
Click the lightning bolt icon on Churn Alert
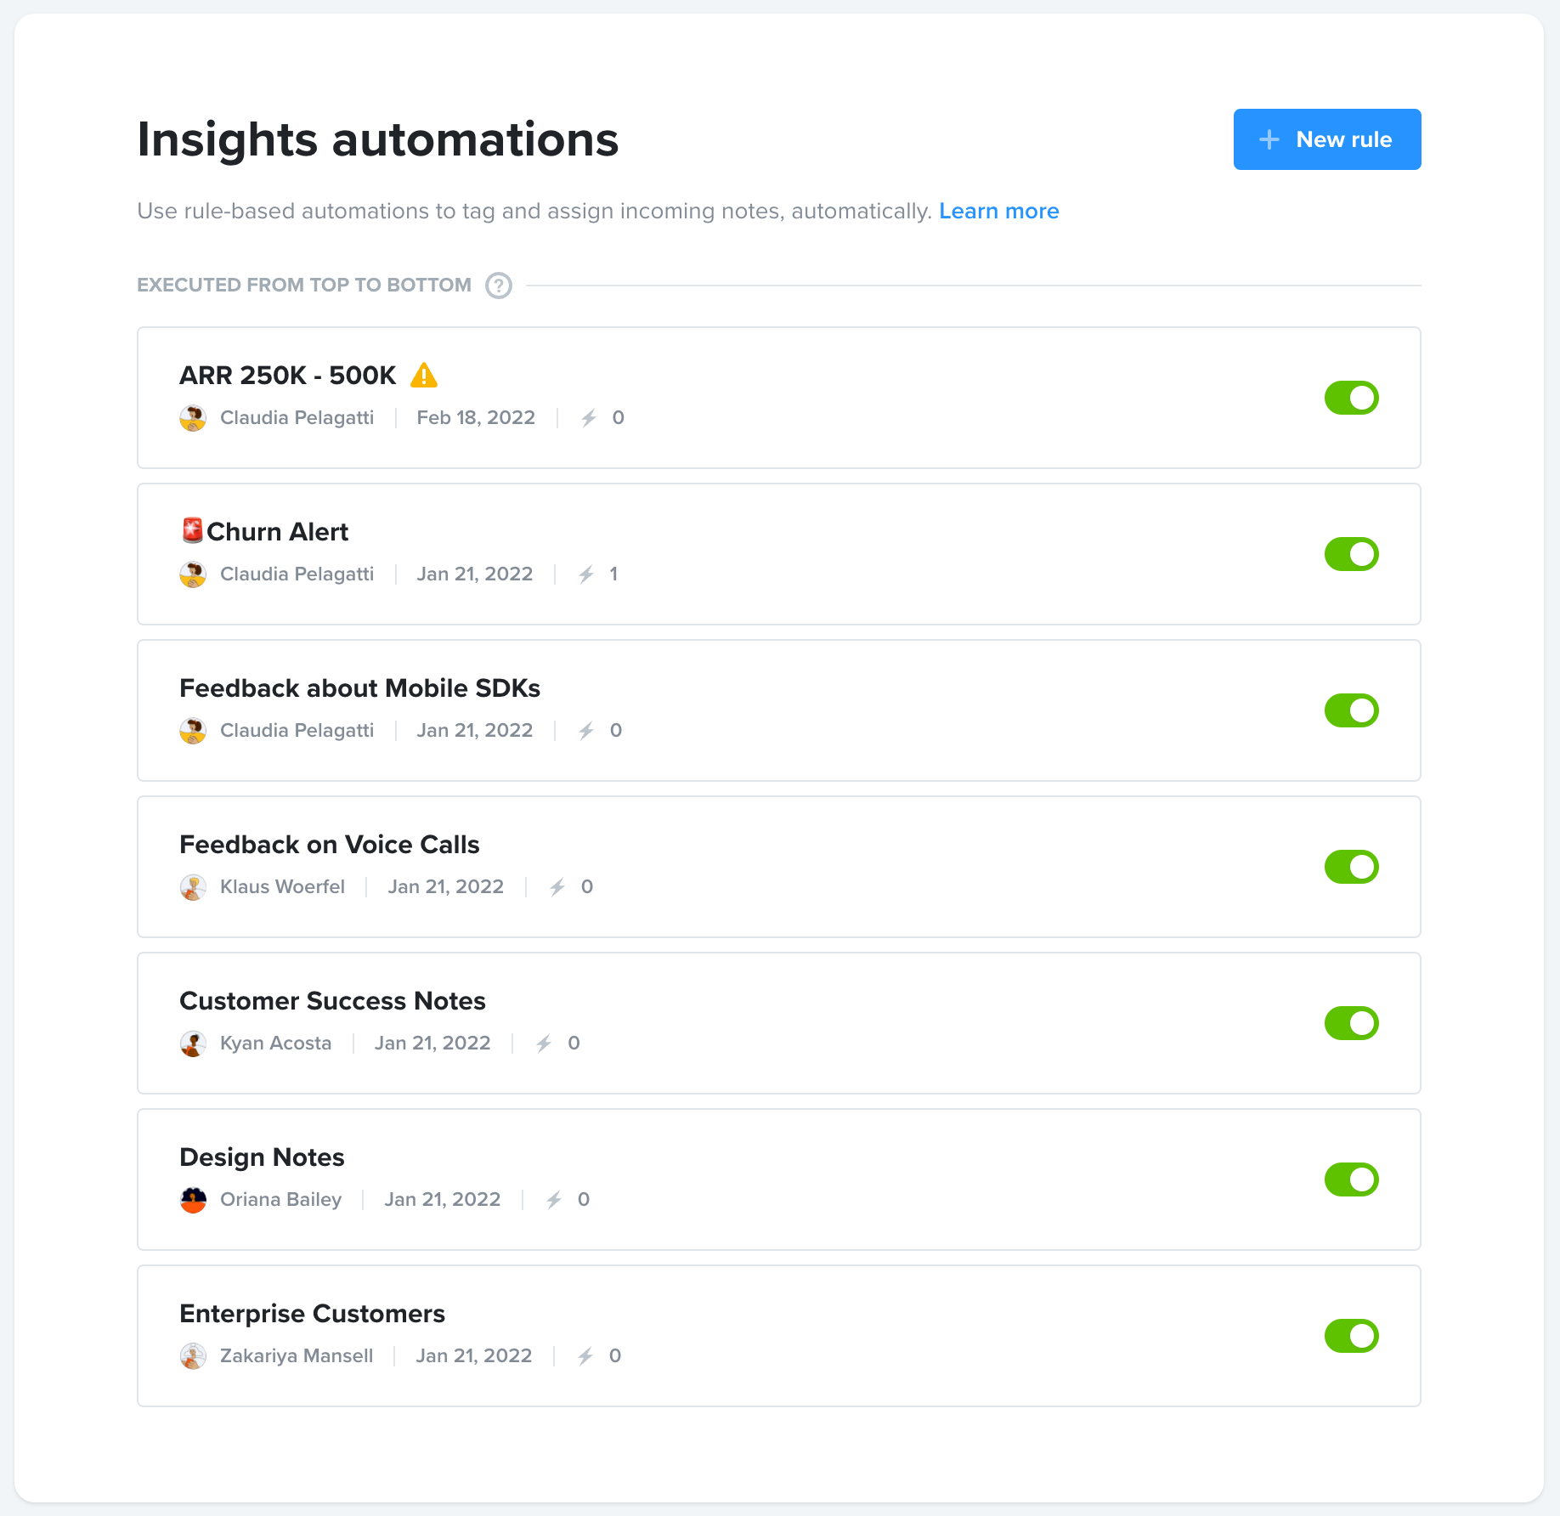click(586, 574)
